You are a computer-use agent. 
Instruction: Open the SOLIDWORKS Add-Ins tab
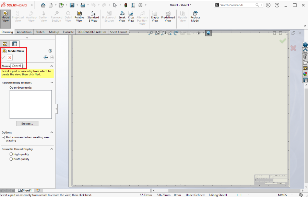[x=92, y=32]
